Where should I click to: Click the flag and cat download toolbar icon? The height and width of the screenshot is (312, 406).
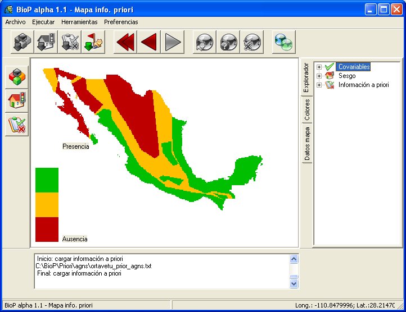[93, 42]
